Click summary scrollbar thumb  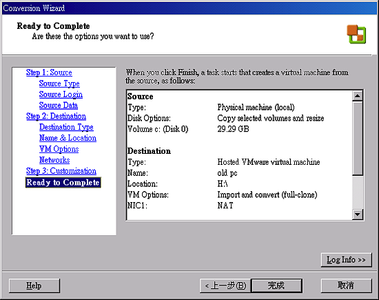[358, 139]
